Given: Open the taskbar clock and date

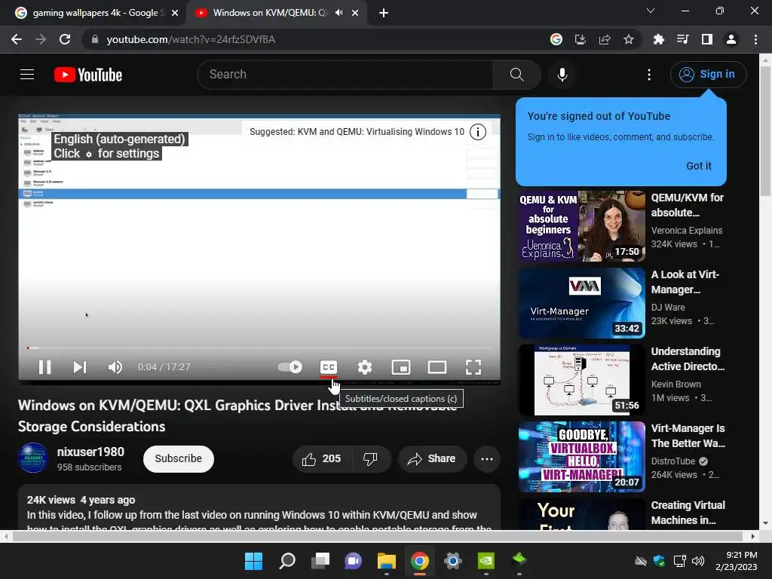Looking at the screenshot, I should (x=737, y=561).
